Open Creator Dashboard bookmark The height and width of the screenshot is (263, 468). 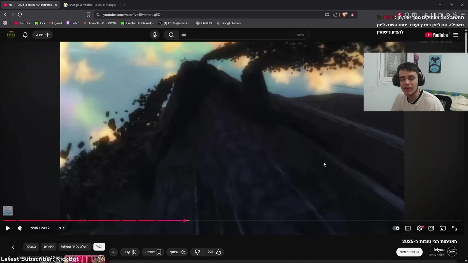tap(137, 23)
